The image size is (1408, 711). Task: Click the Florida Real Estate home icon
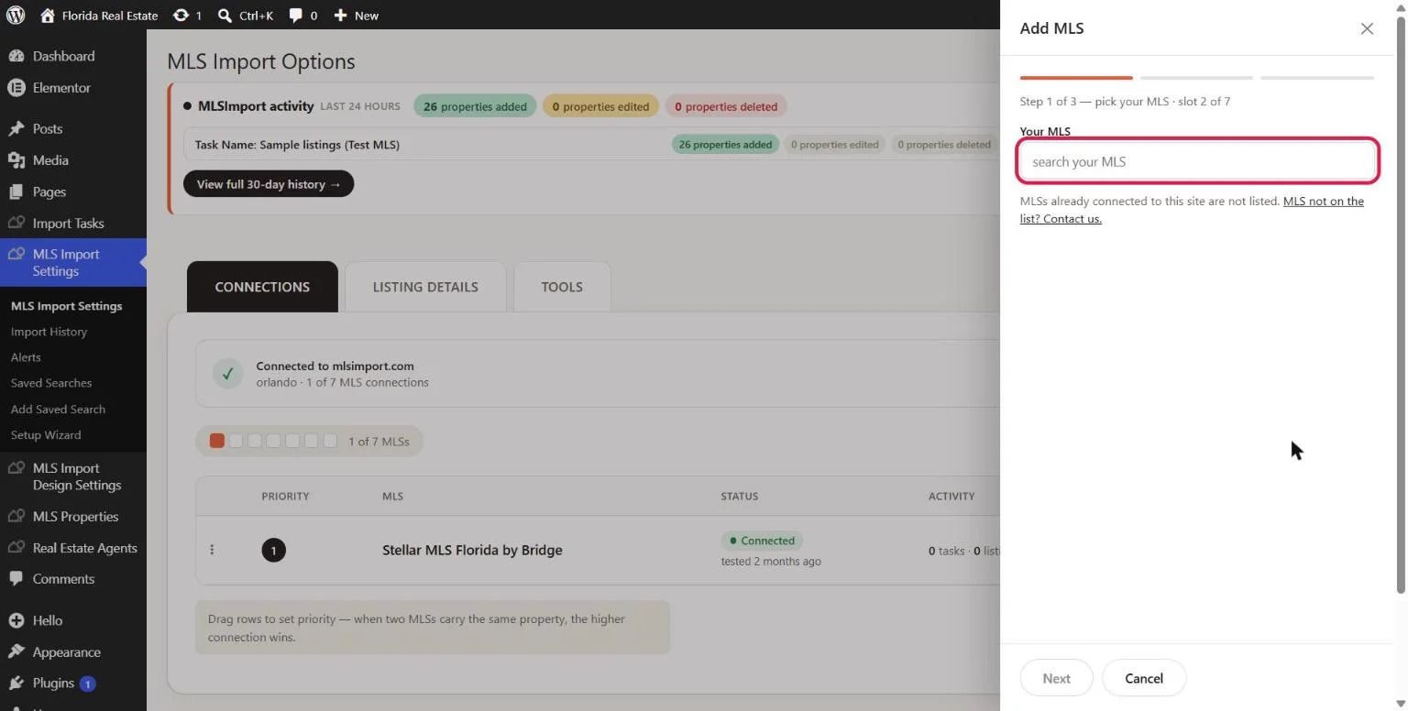[48, 16]
